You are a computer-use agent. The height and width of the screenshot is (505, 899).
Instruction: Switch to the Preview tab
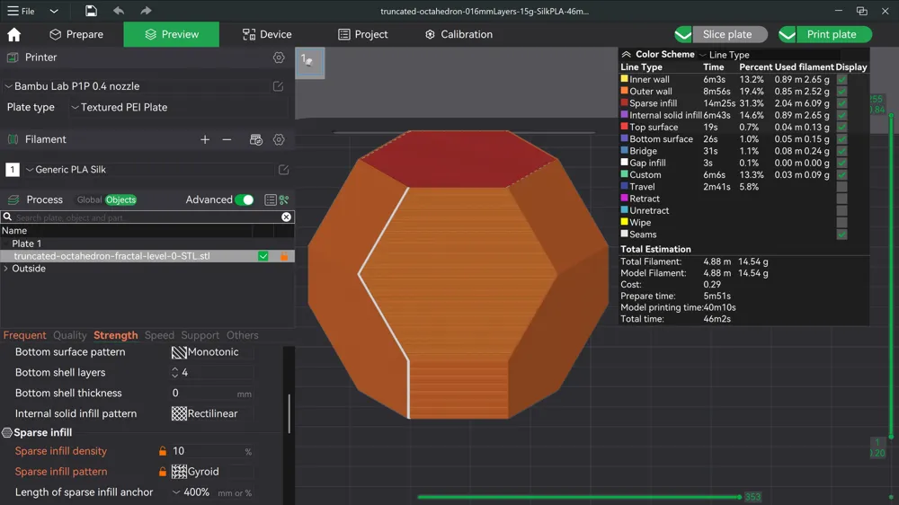point(172,34)
